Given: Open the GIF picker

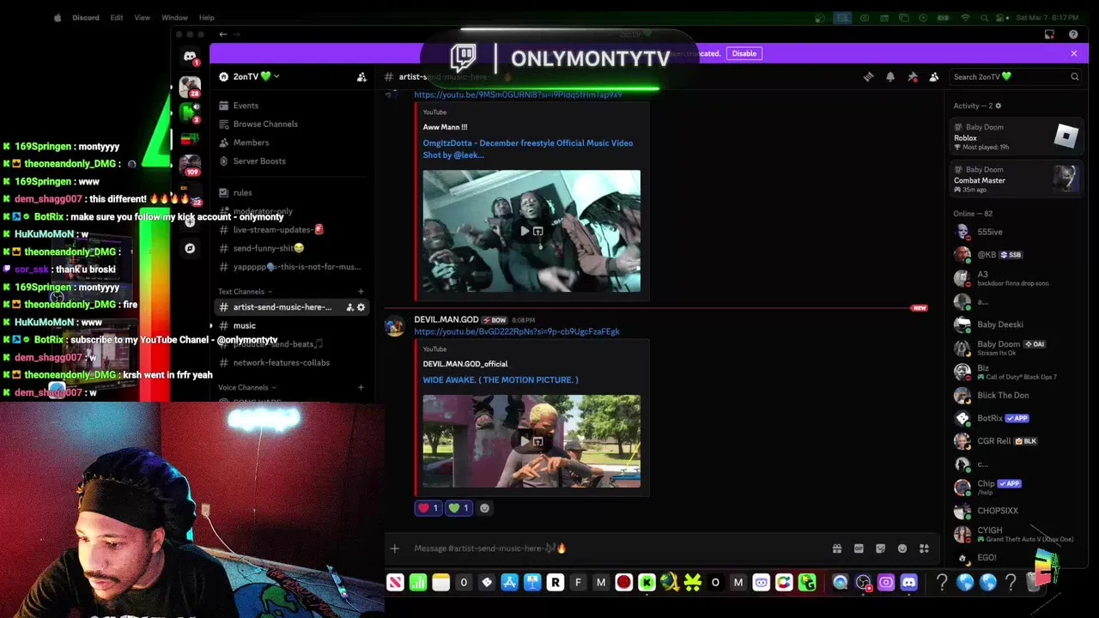Looking at the screenshot, I should pos(859,548).
